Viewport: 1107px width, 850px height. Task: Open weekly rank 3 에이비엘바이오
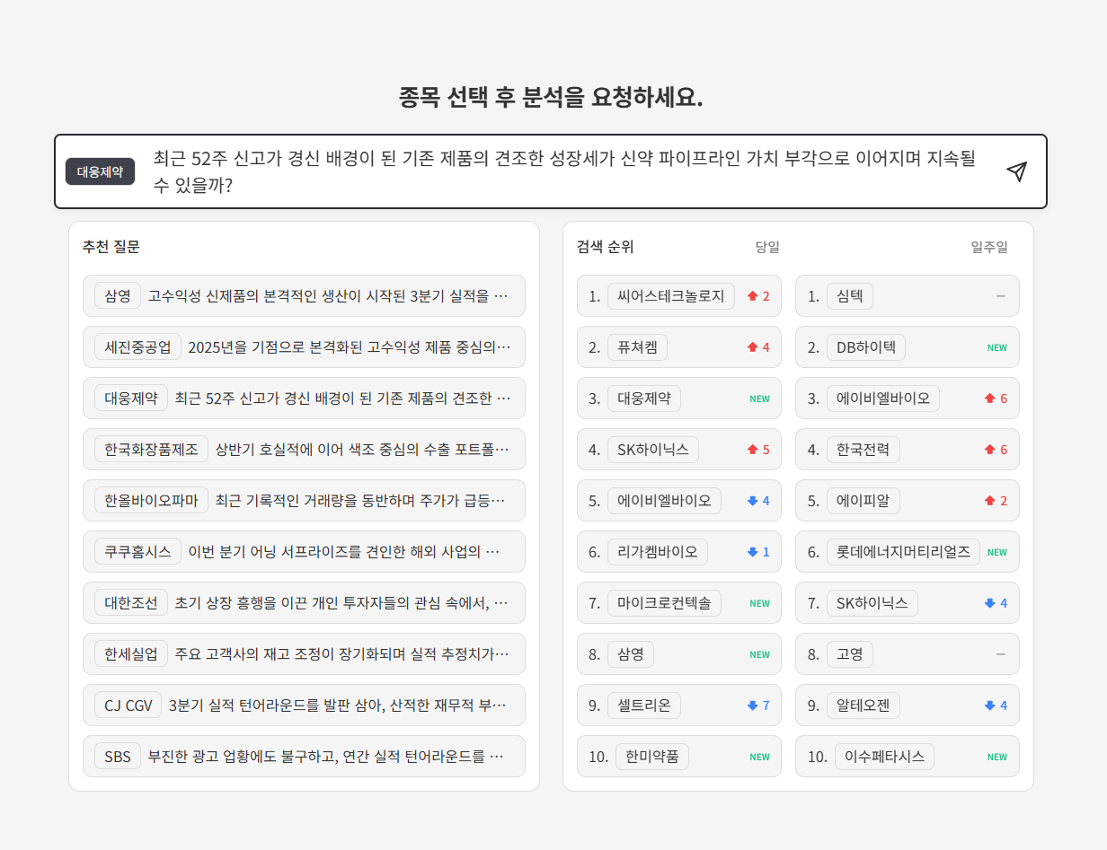[x=908, y=399]
